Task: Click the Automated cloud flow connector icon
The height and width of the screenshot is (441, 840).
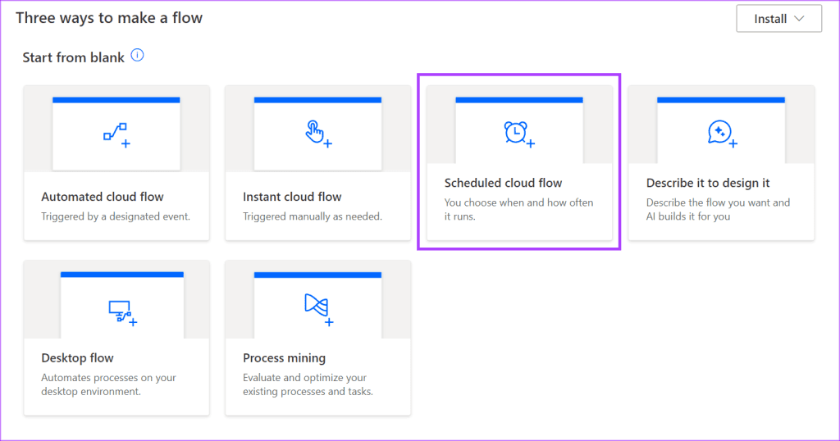Action: coord(116,133)
